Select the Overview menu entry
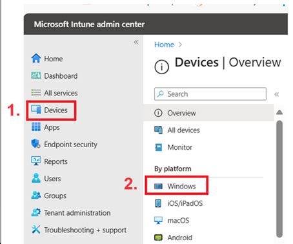Image resolution: width=293 pixels, height=244 pixels. pyautogui.click(x=181, y=113)
